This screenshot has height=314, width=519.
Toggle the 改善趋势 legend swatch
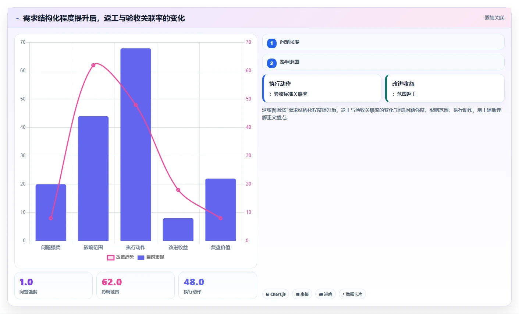[x=110, y=257]
